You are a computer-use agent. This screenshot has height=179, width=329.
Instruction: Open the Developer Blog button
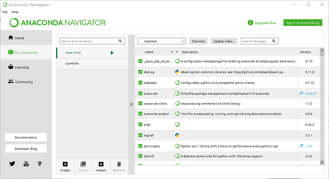click(26, 149)
